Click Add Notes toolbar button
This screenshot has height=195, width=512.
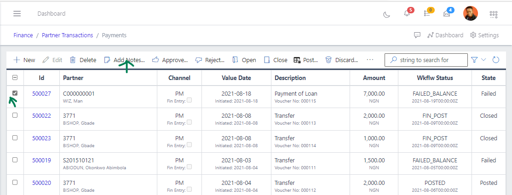click(x=124, y=60)
